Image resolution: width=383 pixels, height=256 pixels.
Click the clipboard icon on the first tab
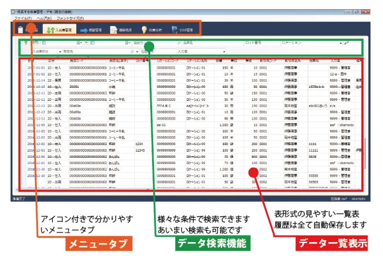click(x=20, y=30)
